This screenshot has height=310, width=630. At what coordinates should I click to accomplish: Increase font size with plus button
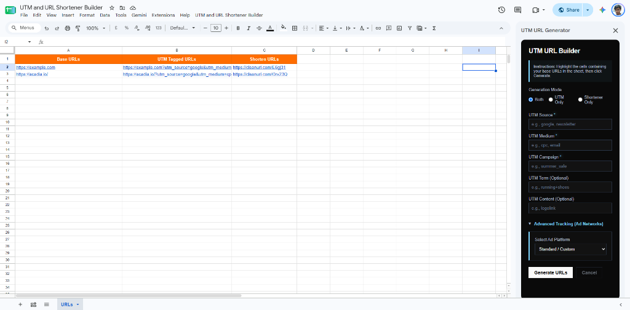[226, 28]
